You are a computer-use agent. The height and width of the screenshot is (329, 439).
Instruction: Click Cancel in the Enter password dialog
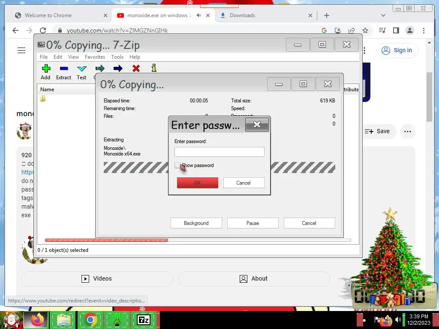point(244,182)
